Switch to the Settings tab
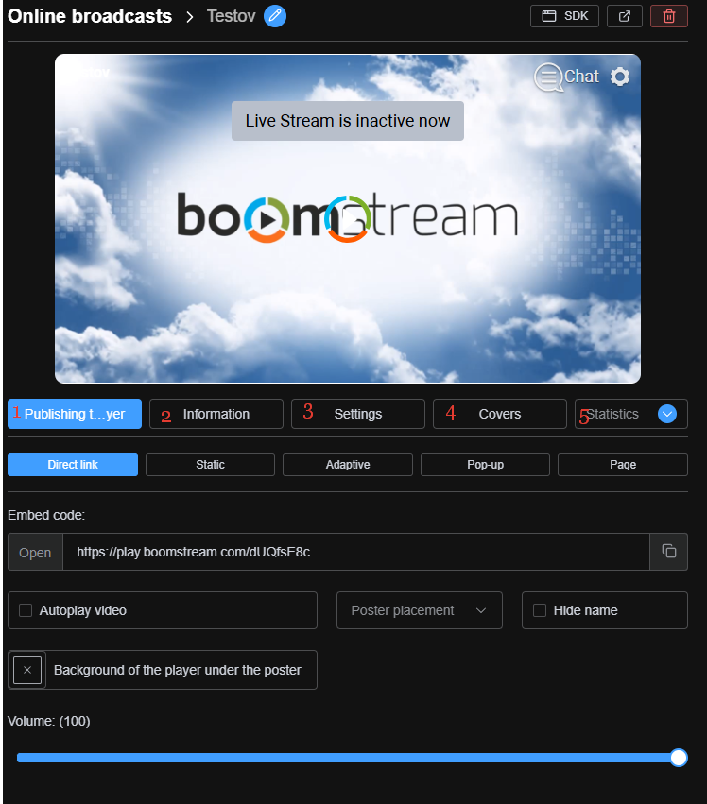Viewport: 707px width, 804px height. coord(357,414)
